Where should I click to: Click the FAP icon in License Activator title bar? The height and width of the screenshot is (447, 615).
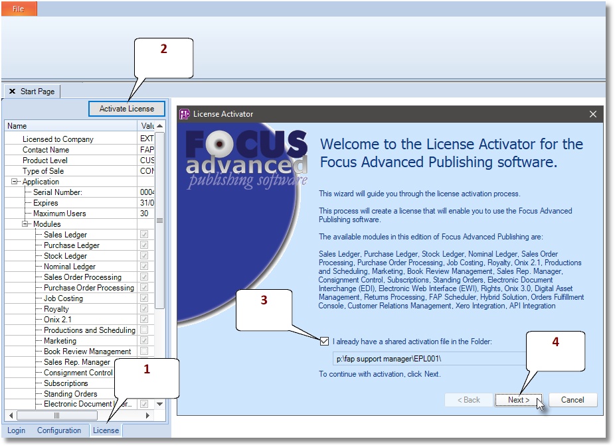click(185, 114)
